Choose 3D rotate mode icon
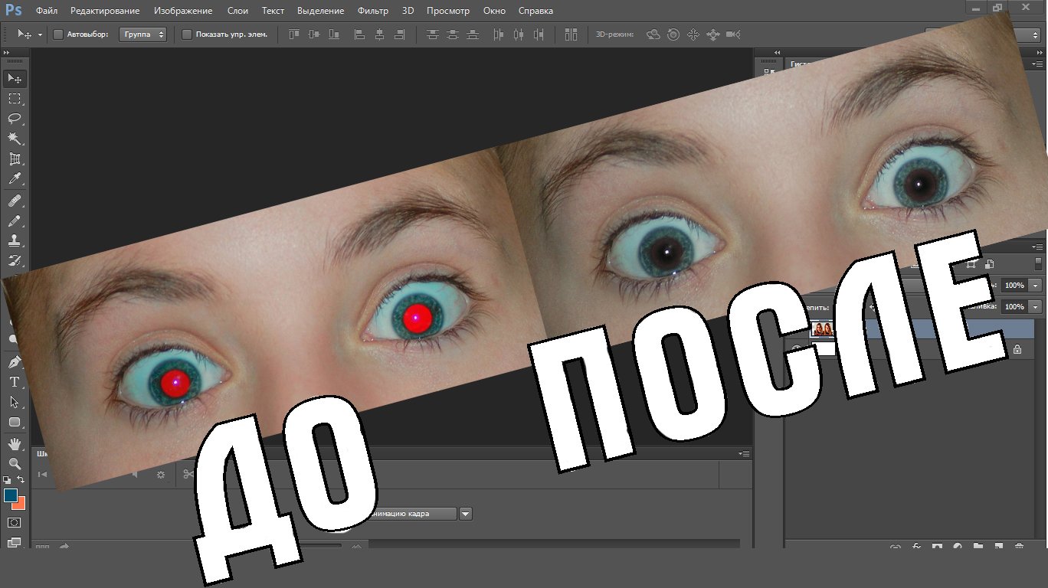 [x=653, y=34]
